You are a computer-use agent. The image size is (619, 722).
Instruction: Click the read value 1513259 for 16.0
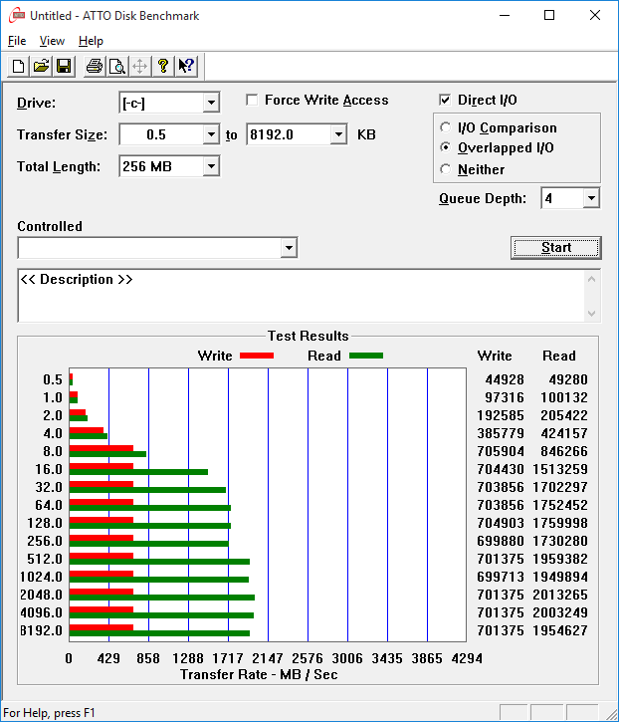click(560, 469)
